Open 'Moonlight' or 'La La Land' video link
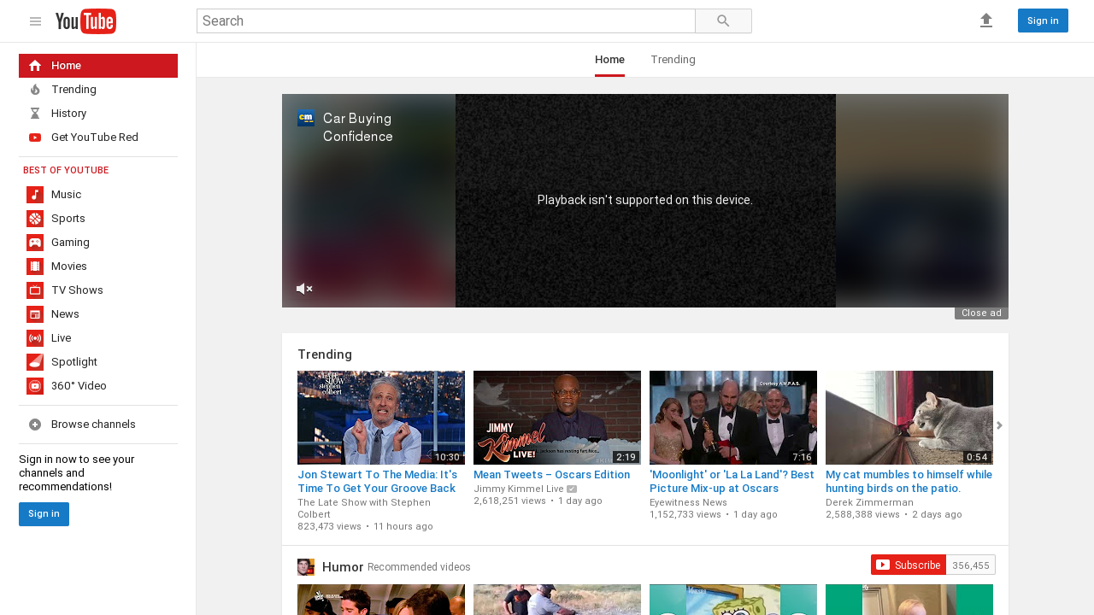 point(732,482)
